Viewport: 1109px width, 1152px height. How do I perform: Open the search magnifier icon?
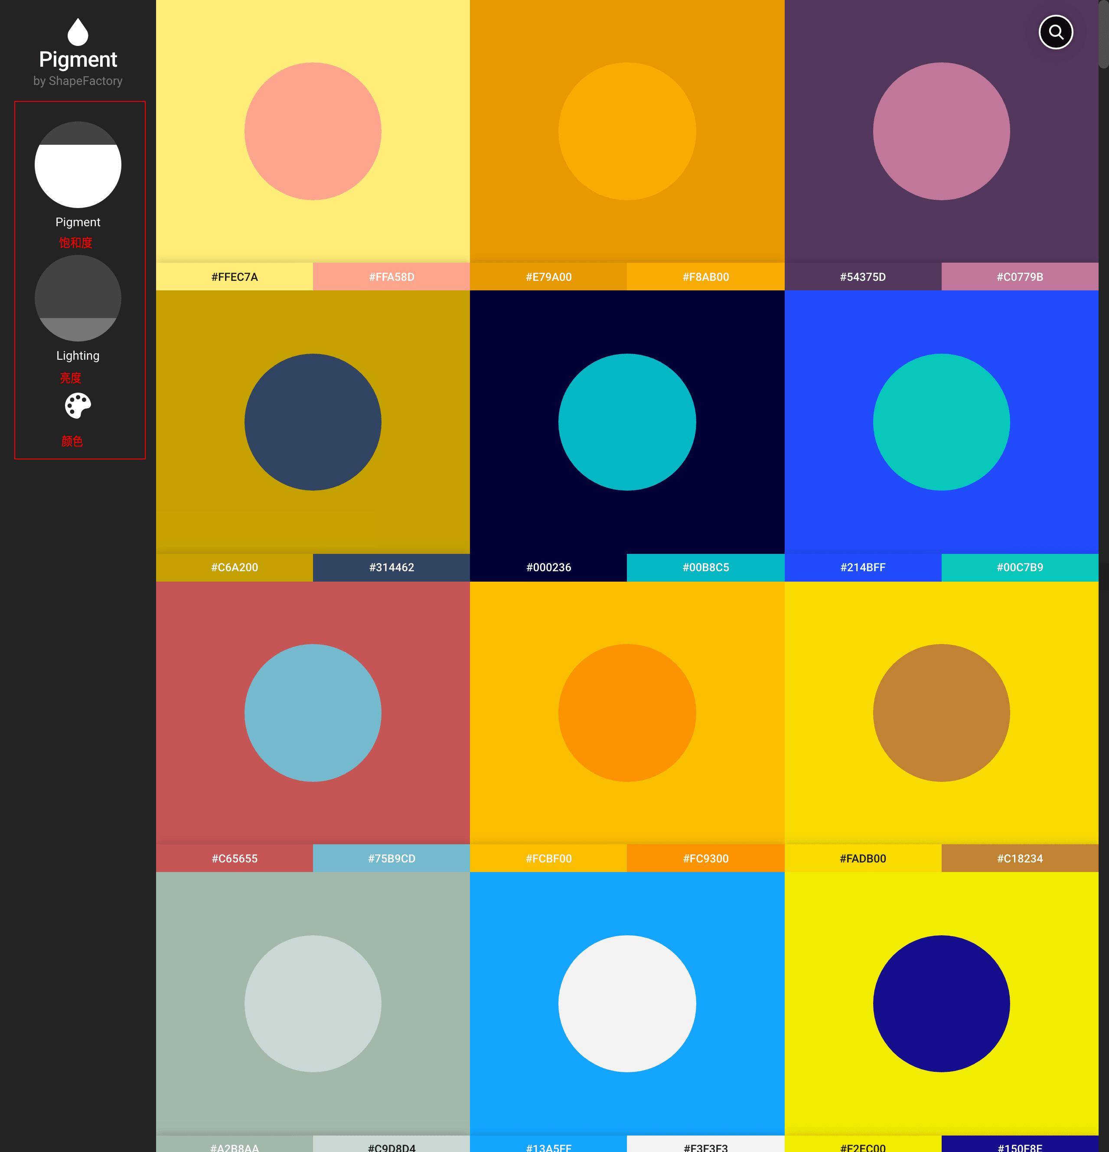[1056, 33]
